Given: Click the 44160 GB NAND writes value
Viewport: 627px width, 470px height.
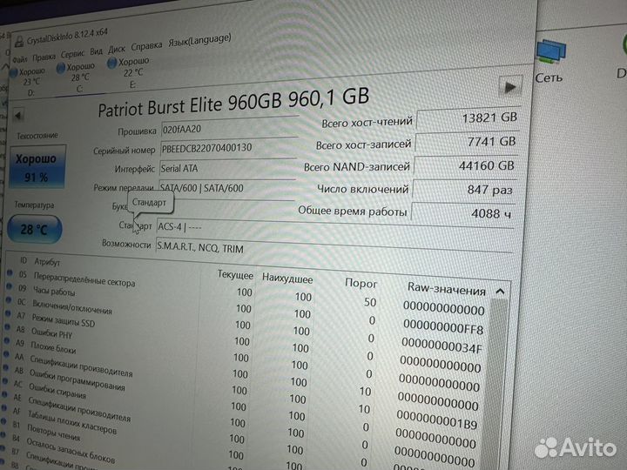Looking at the screenshot, I should click(465, 166).
